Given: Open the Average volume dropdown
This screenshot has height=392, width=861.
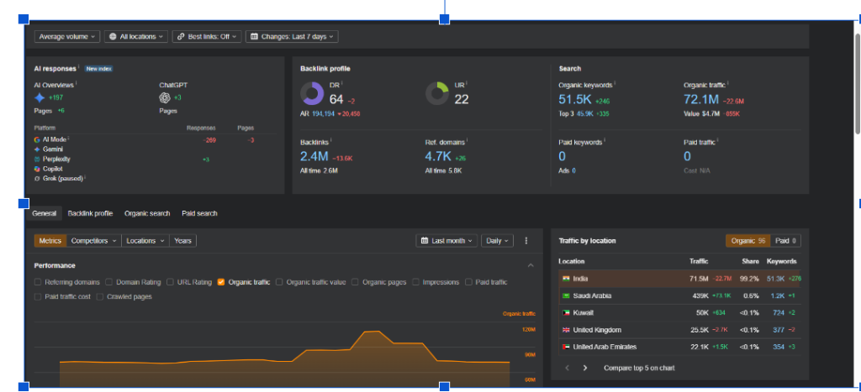Looking at the screenshot, I should [67, 37].
